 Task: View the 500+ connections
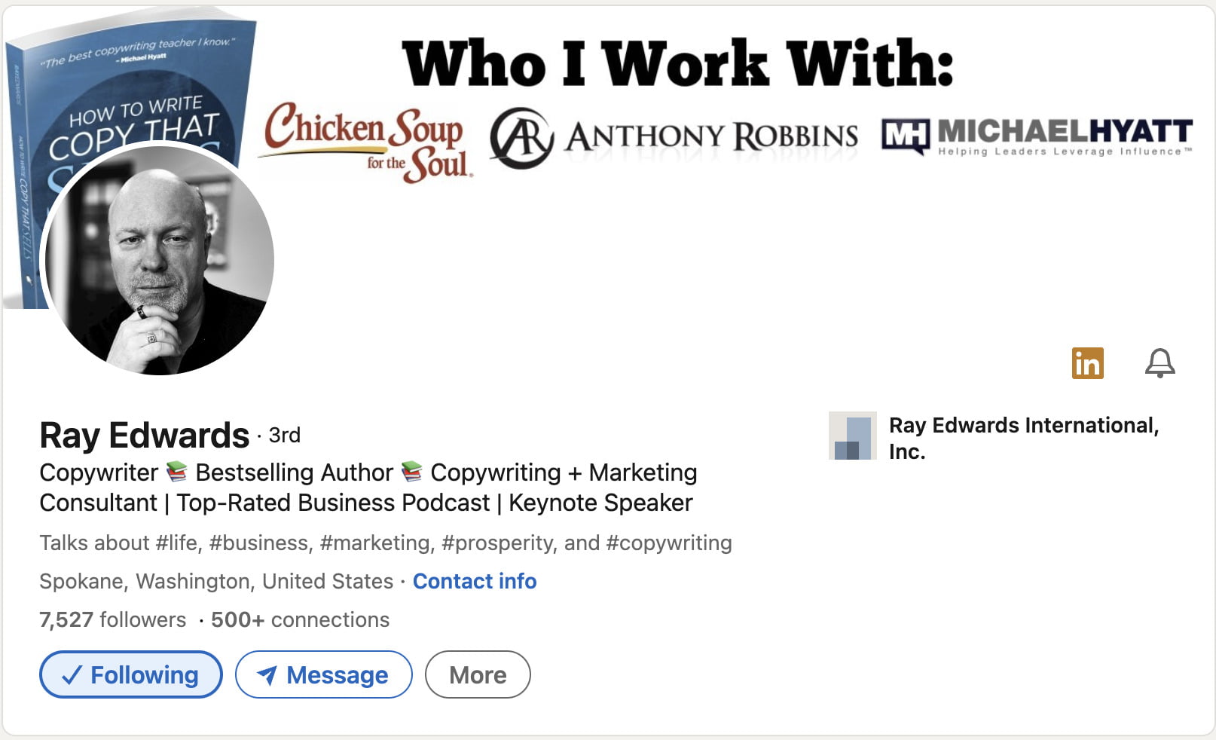300,619
